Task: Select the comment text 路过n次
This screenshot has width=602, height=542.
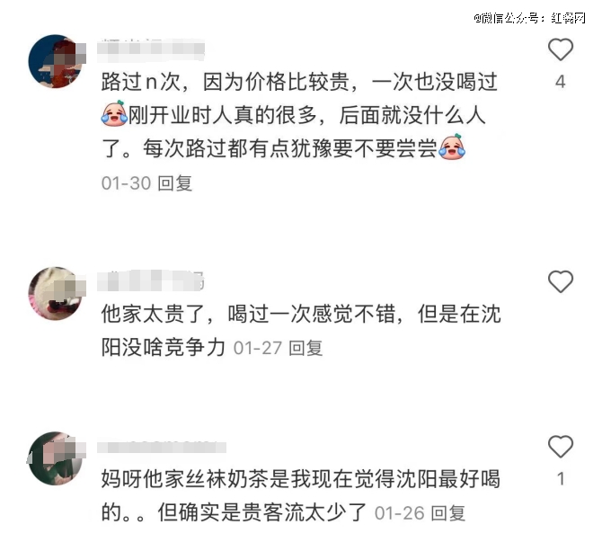Action: 141,82
